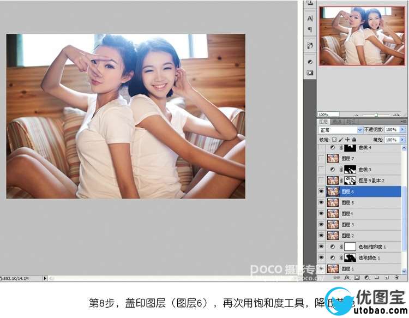Image resolution: width=409 pixels, height=318 pixels.
Task: Select the 图层 7 layer name
Action: click(x=348, y=159)
